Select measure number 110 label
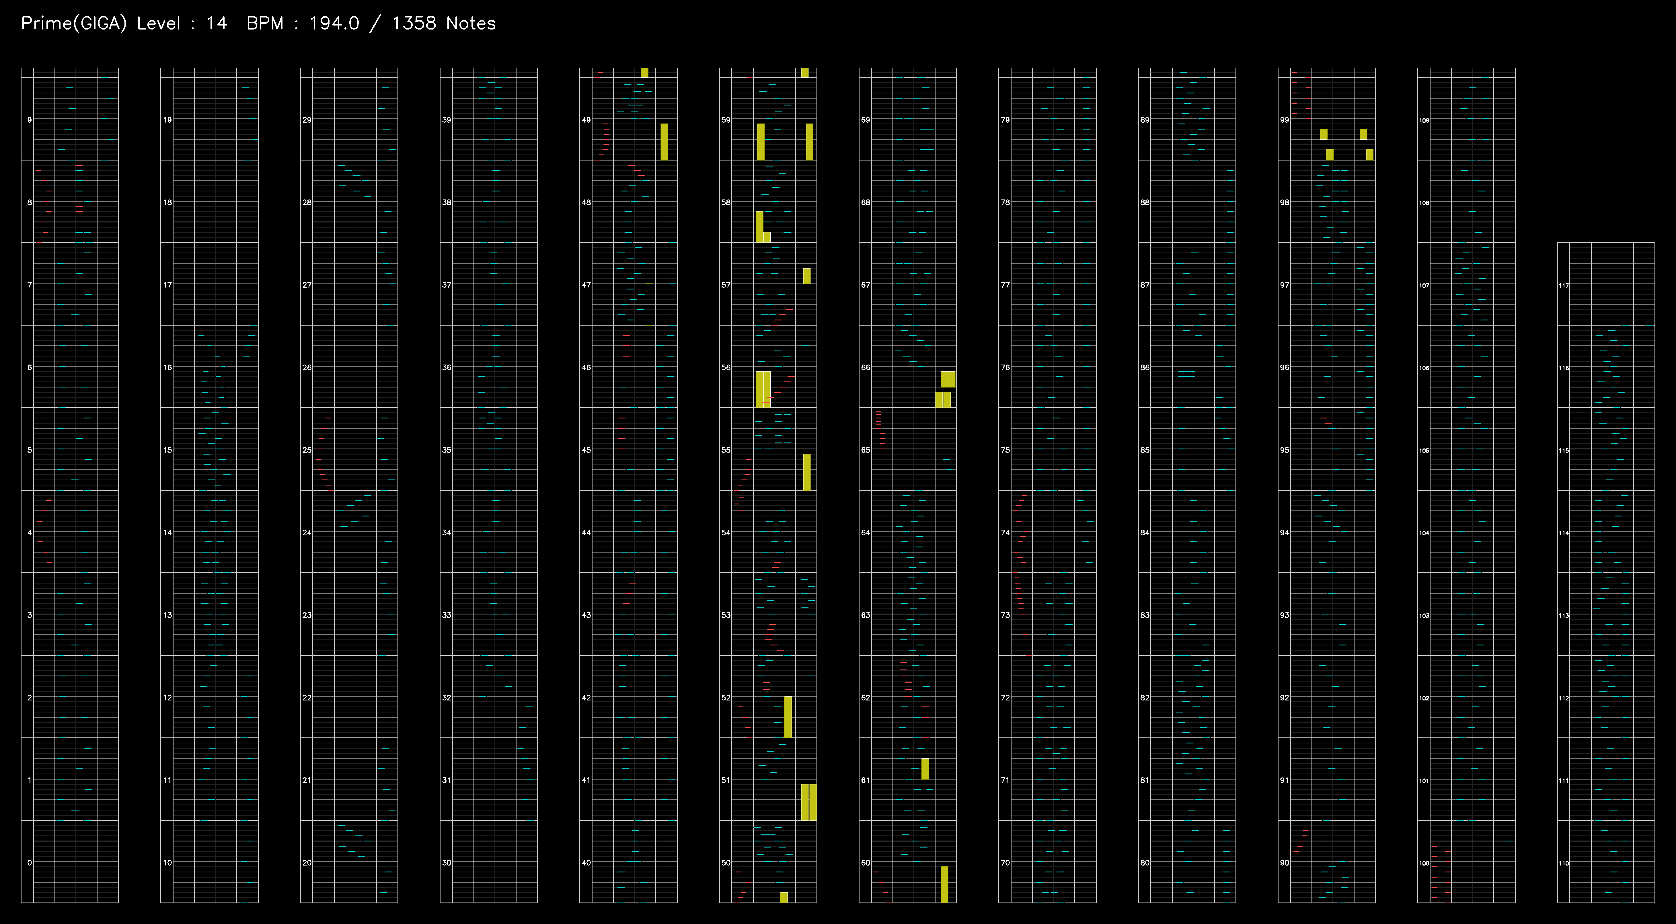1676x924 pixels. (1564, 863)
